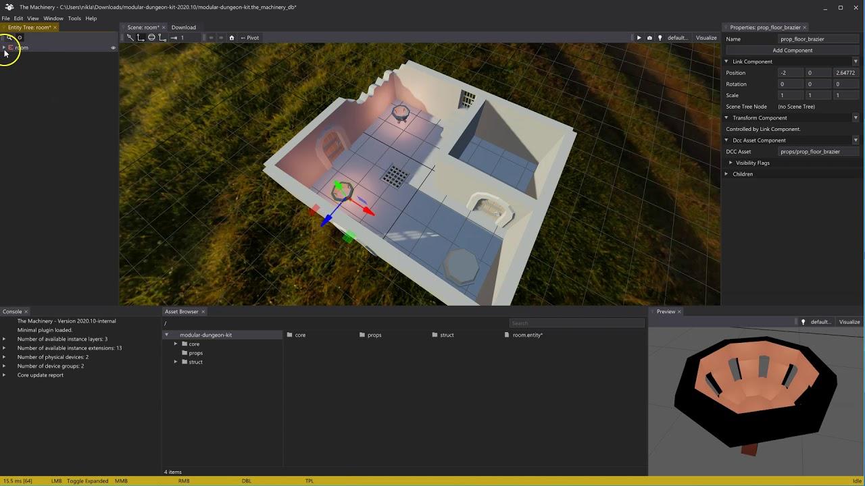Click the grid snap icon
Image resolution: width=865 pixels, height=486 pixels.
coord(174,38)
